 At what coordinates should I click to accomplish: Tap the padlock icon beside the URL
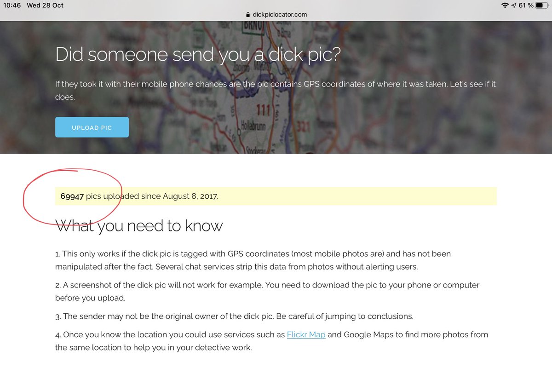[x=249, y=14]
